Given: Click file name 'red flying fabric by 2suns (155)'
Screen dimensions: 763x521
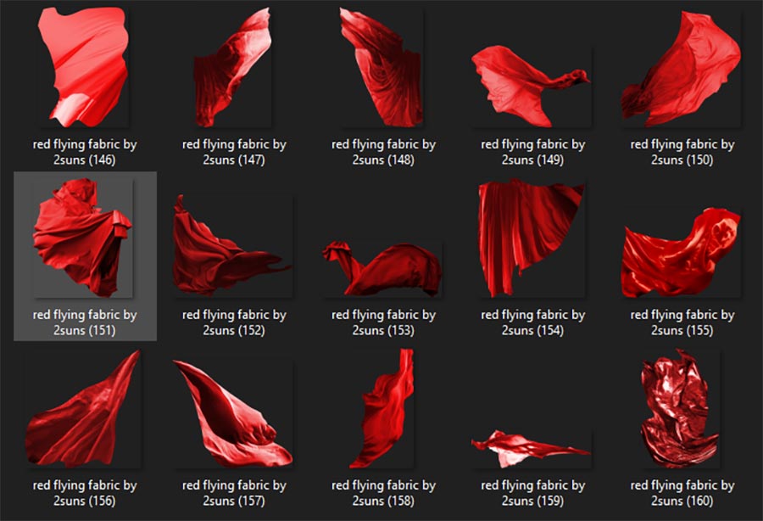Looking at the screenshot, I should tap(682, 322).
